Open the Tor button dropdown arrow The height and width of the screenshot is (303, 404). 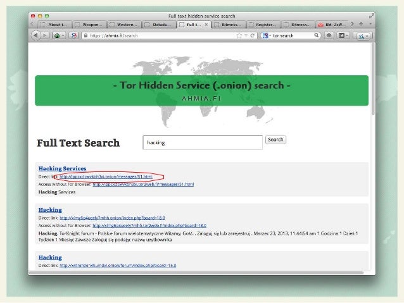click(x=63, y=35)
